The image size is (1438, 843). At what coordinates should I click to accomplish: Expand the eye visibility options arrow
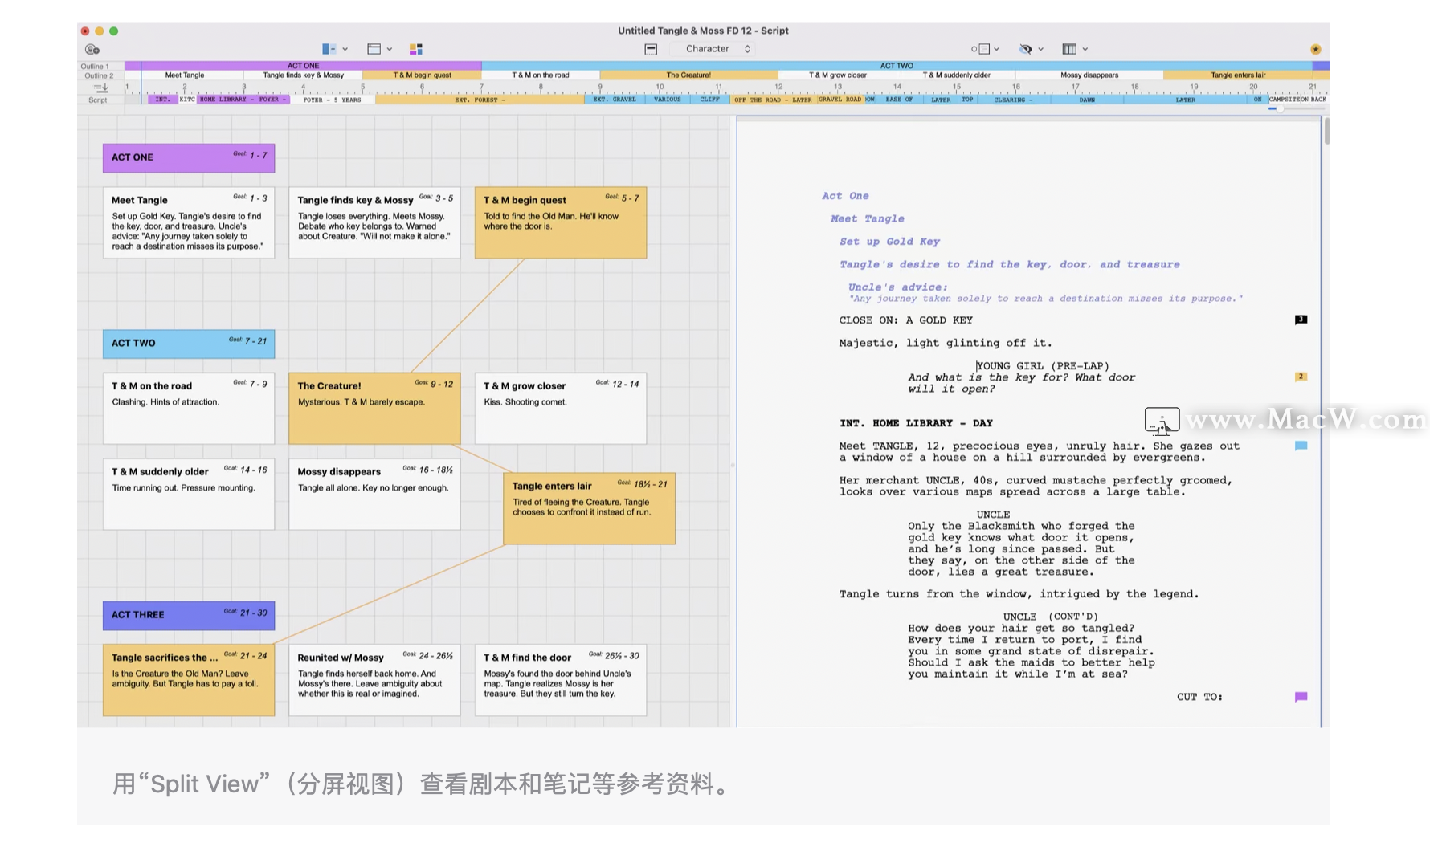tap(1041, 49)
